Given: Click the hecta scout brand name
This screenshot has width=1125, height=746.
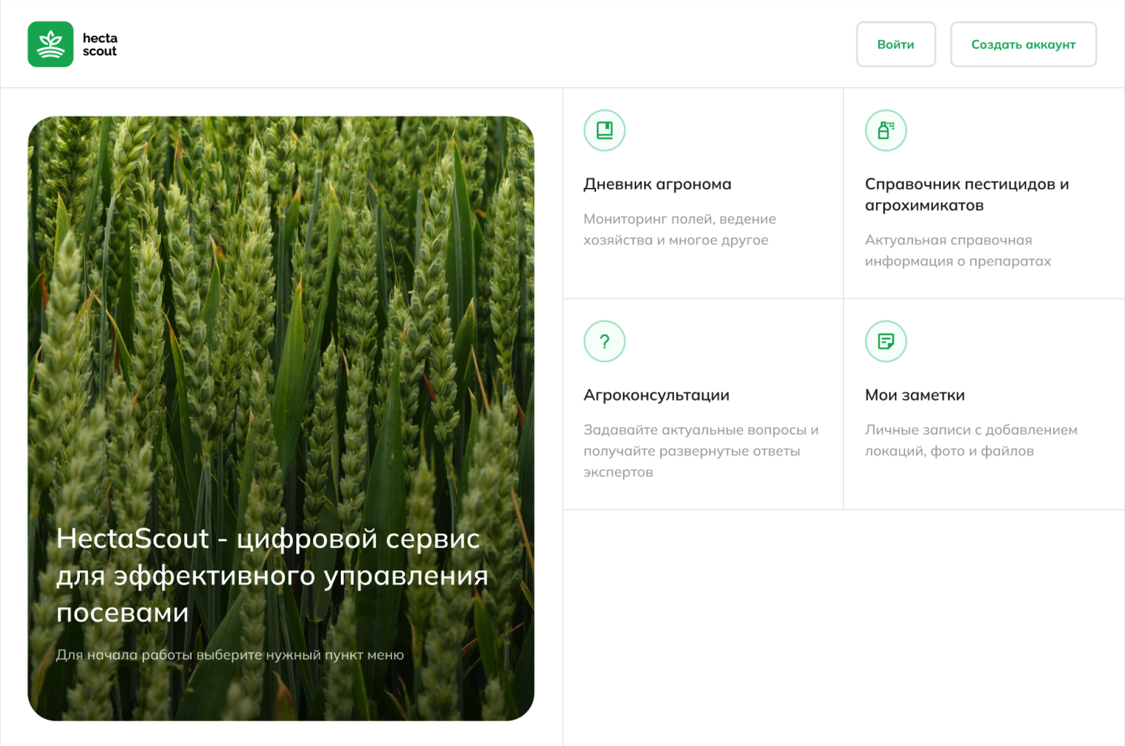Looking at the screenshot, I should (x=100, y=45).
